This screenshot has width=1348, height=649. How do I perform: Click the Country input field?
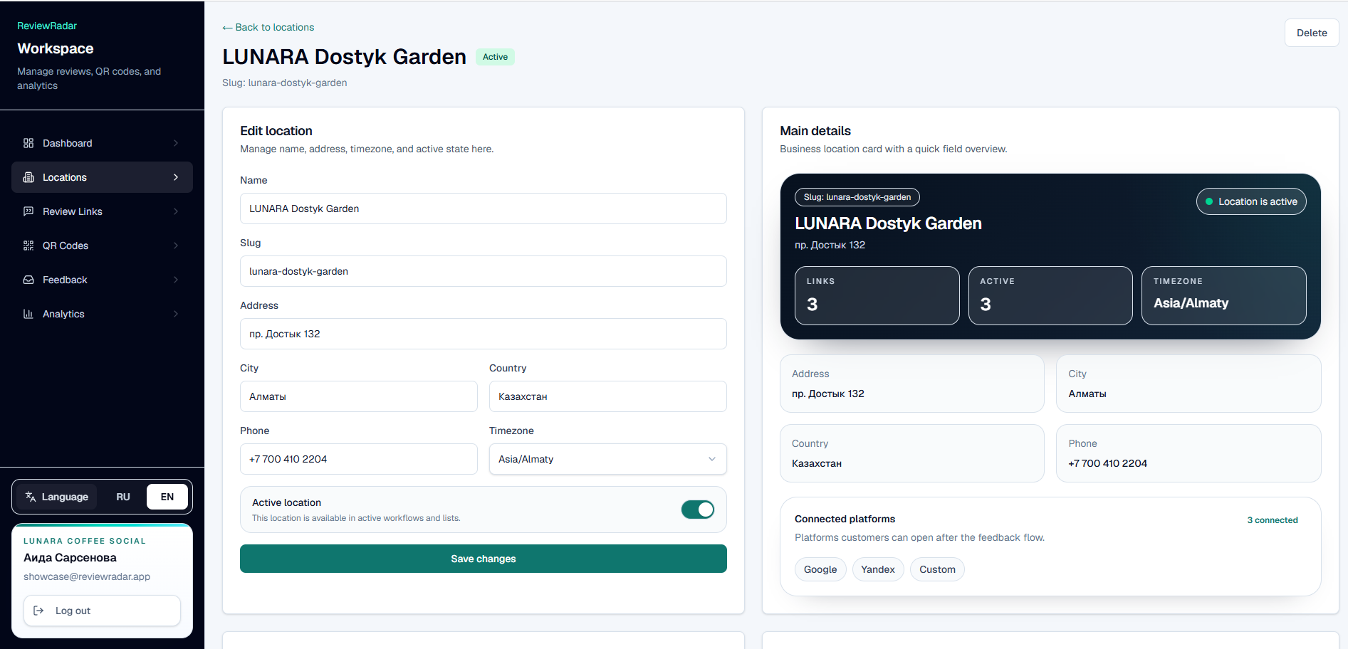[608, 396]
